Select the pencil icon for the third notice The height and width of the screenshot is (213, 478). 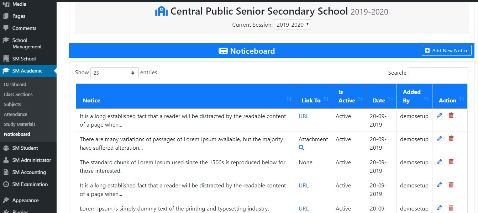click(440, 161)
